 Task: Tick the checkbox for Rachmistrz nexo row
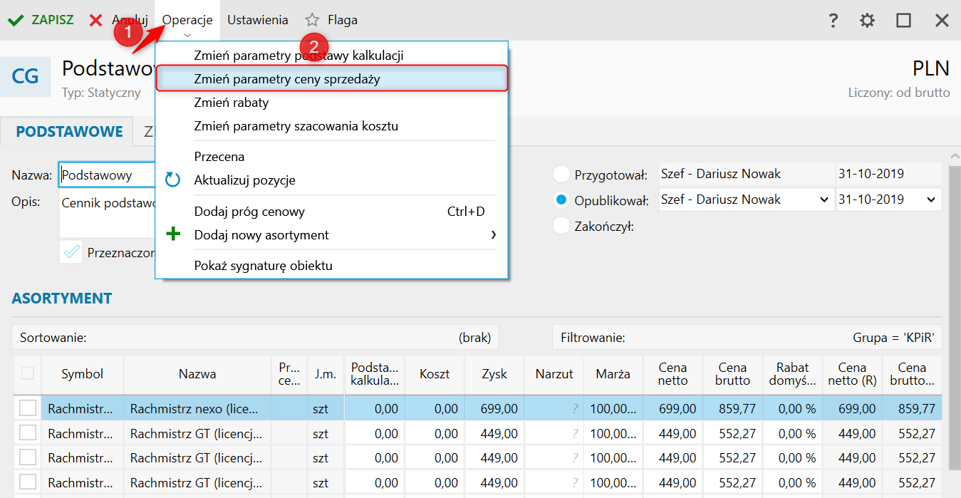click(x=28, y=408)
